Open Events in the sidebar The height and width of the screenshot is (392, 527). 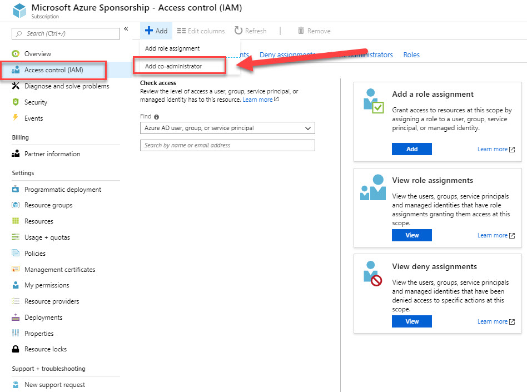point(33,118)
